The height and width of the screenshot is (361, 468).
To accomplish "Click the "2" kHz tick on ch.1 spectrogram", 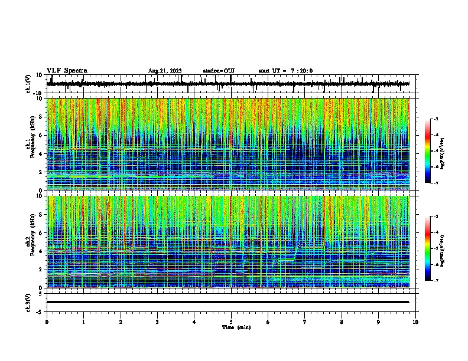I will pos(41,172).
